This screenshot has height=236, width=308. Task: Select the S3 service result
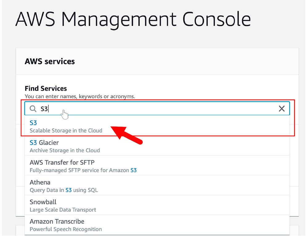tap(33, 123)
